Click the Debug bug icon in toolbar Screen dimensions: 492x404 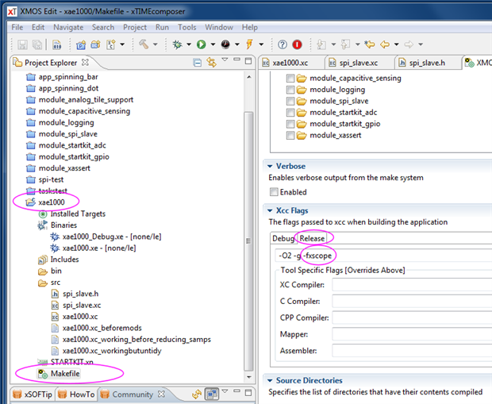click(177, 45)
